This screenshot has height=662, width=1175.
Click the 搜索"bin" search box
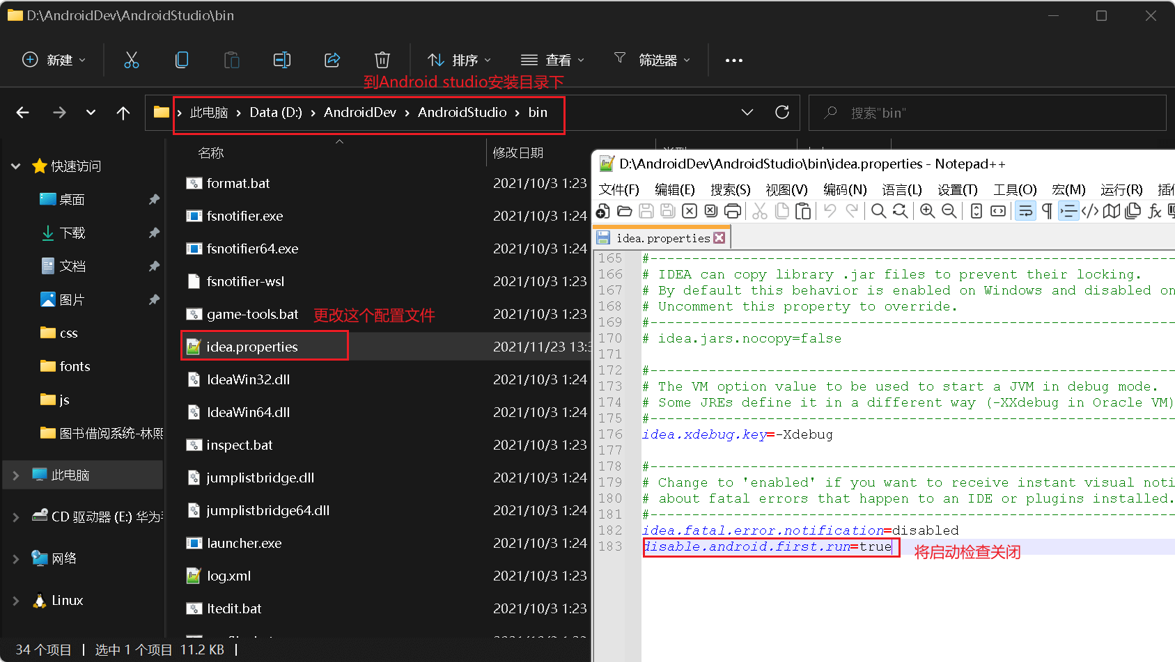click(987, 113)
